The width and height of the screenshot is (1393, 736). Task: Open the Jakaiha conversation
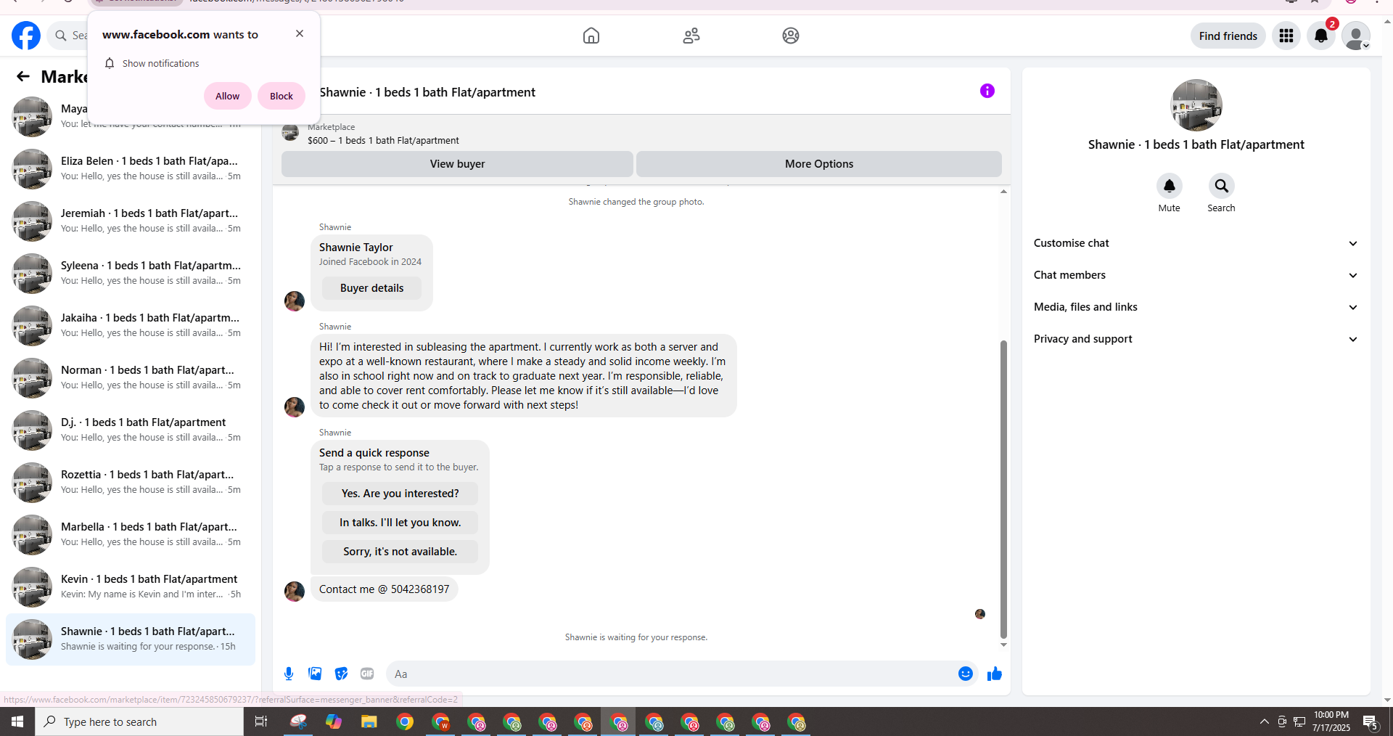point(131,325)
